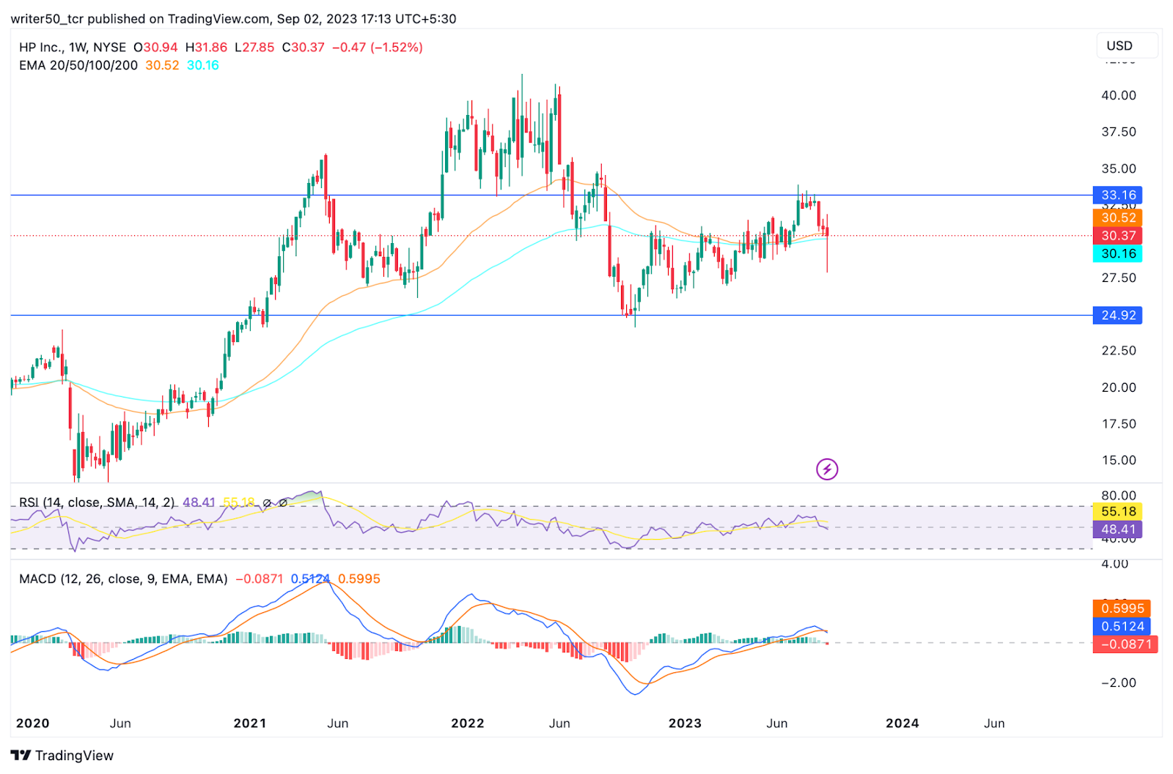Click the 2024 label on time axis

902,723
